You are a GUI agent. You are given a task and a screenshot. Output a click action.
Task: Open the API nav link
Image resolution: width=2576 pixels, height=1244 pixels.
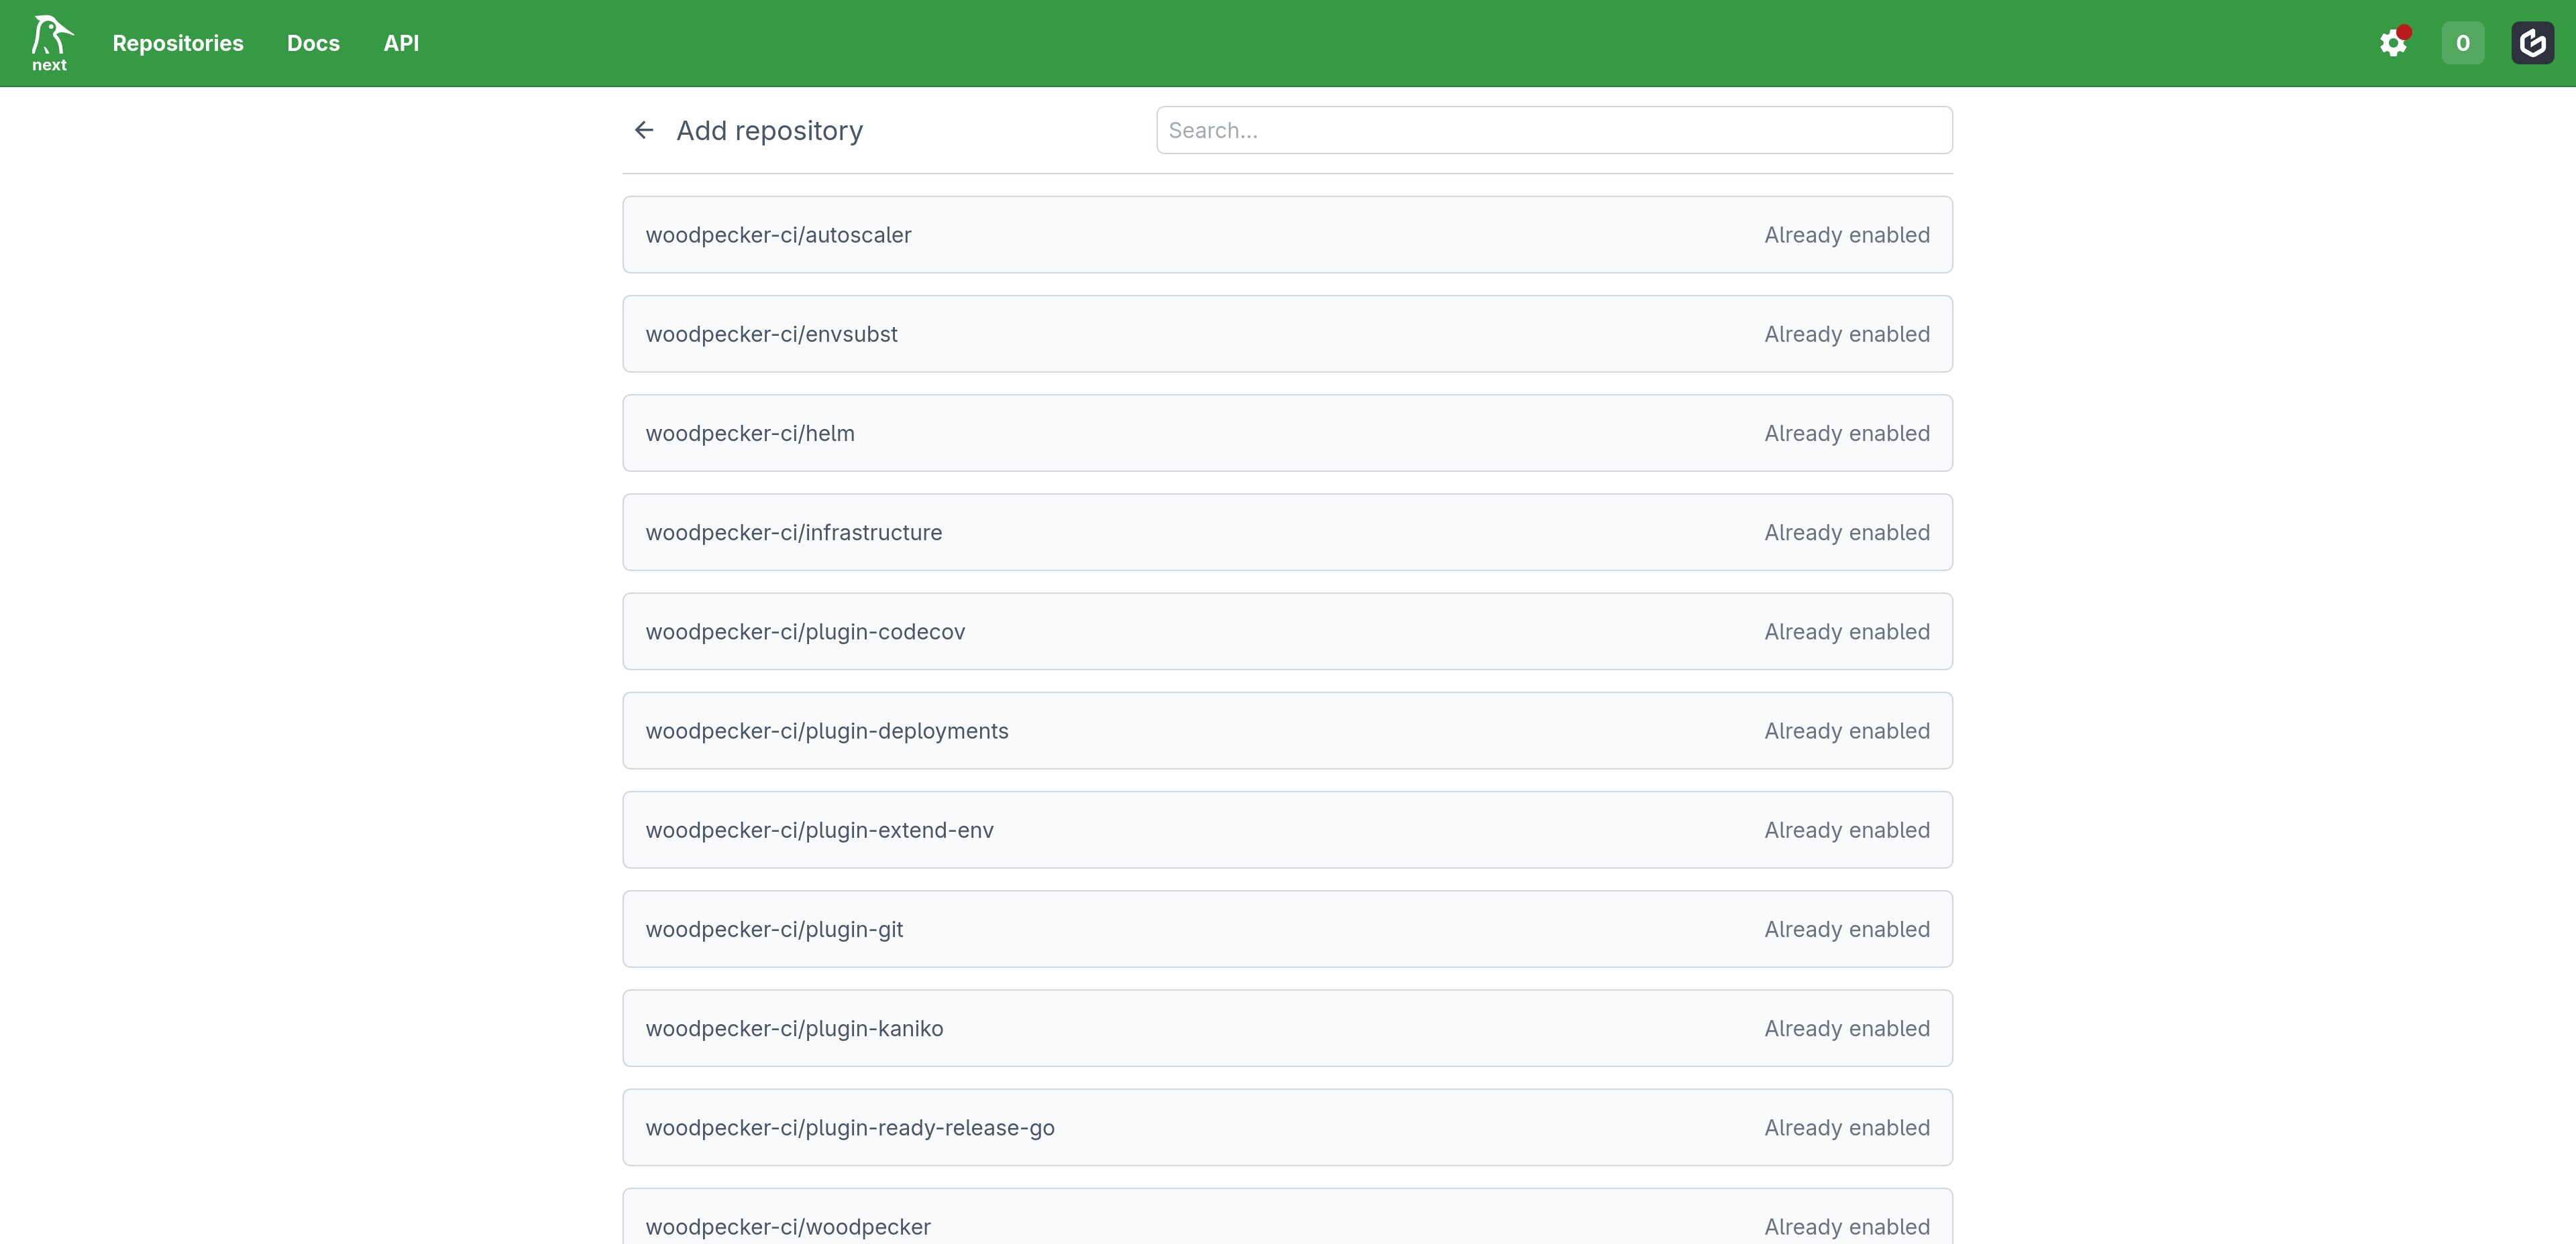[401, 43]
